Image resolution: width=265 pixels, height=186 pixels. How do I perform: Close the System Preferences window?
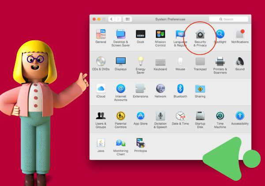tap(94, 19)
